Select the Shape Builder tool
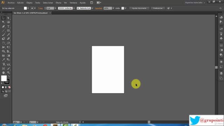The width and height of the screenshot is (224, 126). click(x=3, y=51)
